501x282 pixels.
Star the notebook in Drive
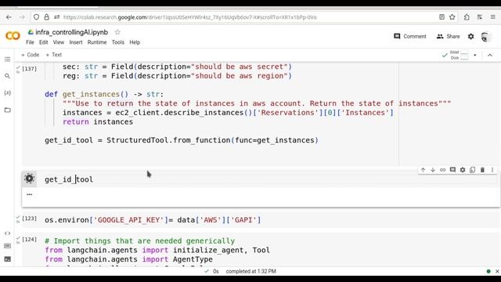pyautogui.click(x=117, y=32)
